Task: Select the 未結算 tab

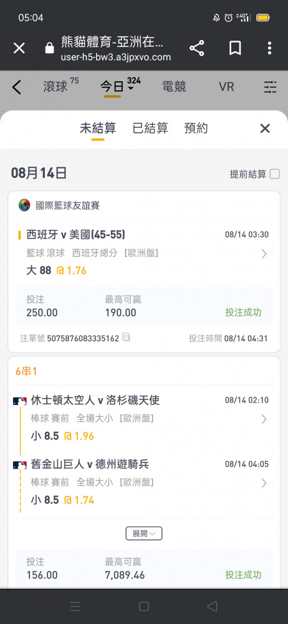Action: 98,128
